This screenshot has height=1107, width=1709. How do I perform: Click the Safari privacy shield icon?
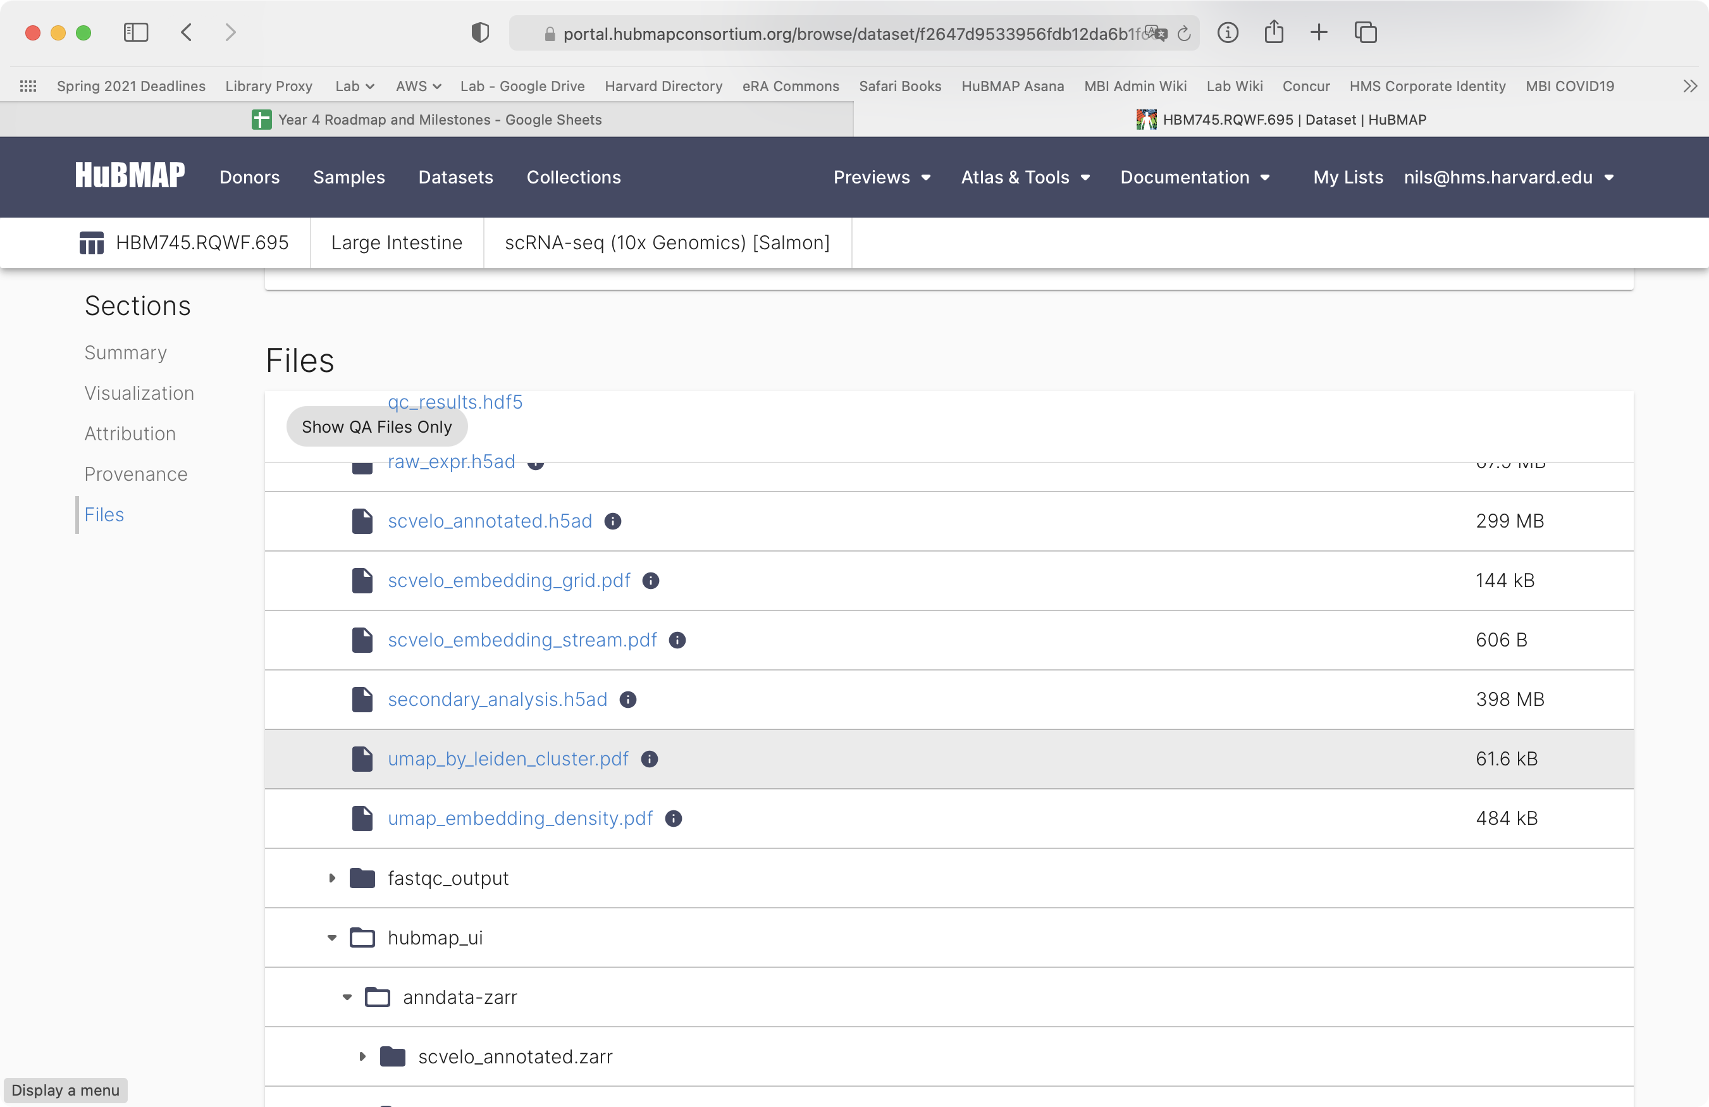[x=479, y=32]
